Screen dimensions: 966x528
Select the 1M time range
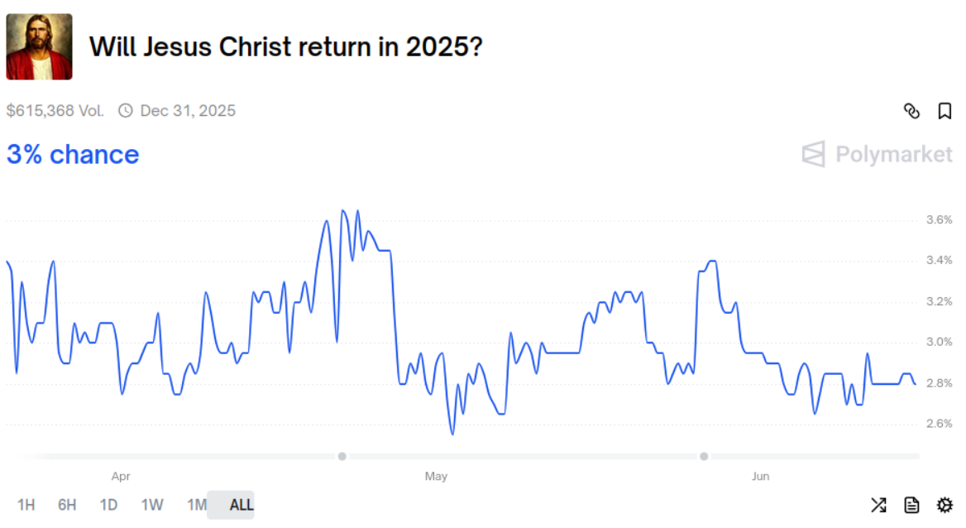pyautogui.click(x=196, y=505)
